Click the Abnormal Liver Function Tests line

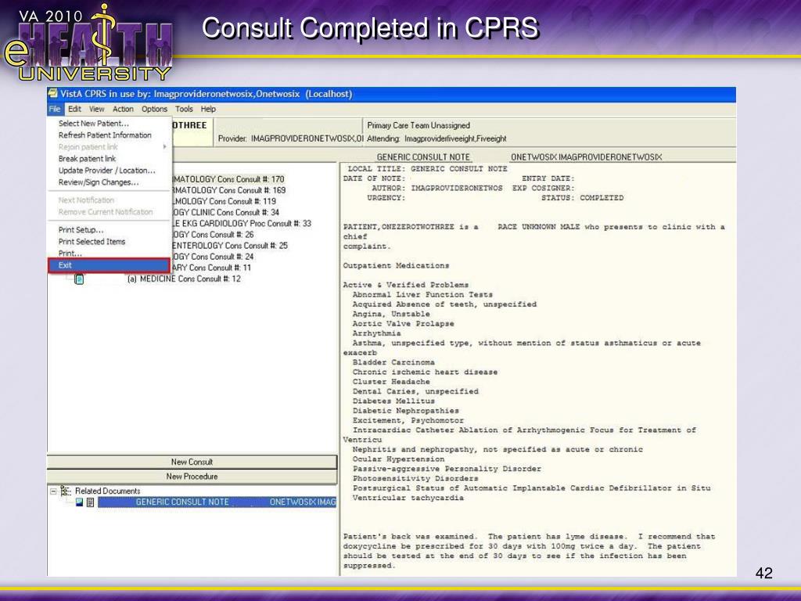pos(422,295)
